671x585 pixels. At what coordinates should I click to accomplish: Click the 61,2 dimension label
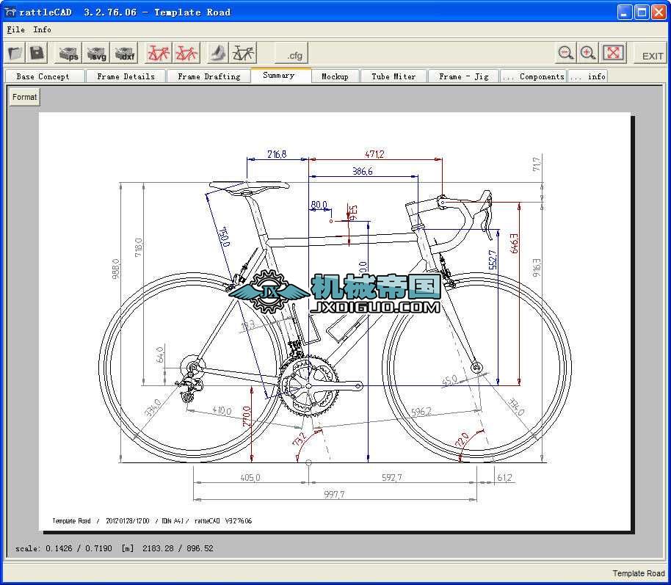[x=504, y=477]
